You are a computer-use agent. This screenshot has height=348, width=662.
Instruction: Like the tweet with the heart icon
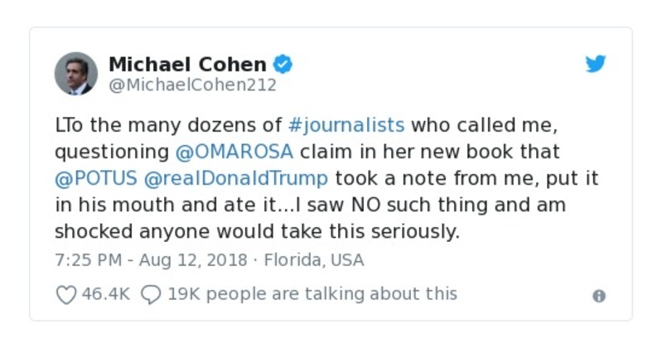(x=65, y=294)
